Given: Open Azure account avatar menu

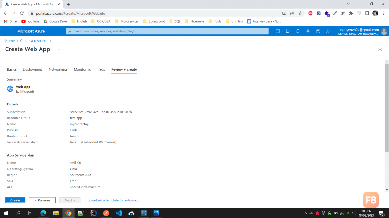Looking at the screenshot, I should 384,31.
